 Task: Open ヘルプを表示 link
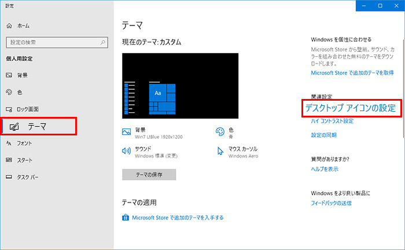click(325, 169)
